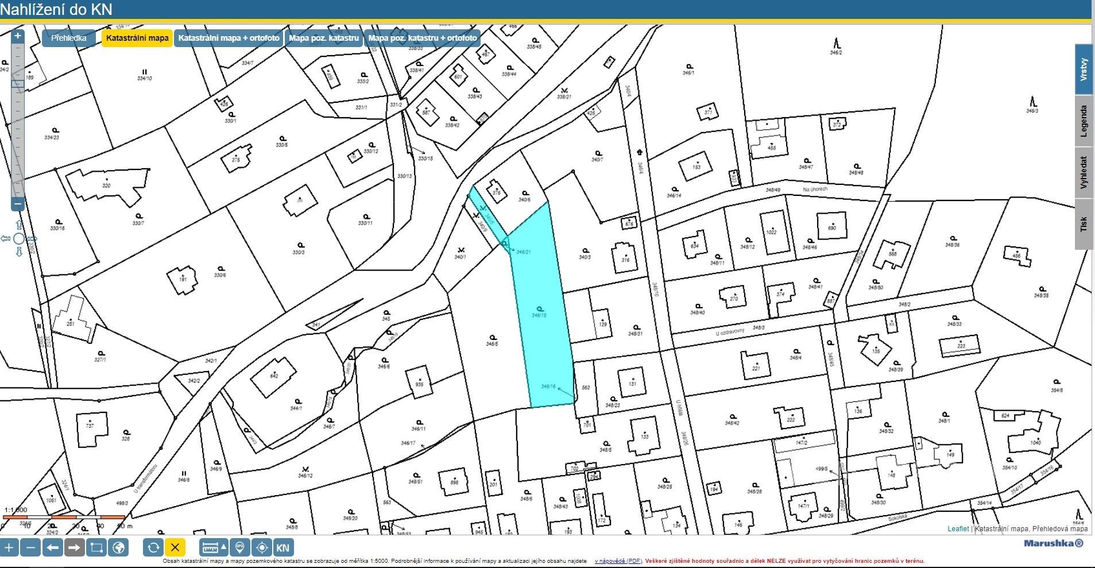Switch to Katastrální mapa + ortofoto

pyautogui.click(x=229, y=38)
